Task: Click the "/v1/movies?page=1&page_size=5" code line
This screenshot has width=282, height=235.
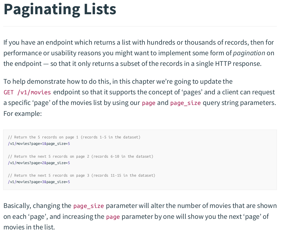Action: [x=39, y=144]
